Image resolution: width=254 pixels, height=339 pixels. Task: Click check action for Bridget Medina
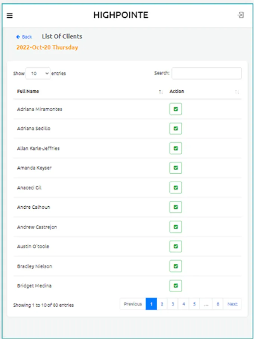tap(176, 286)
